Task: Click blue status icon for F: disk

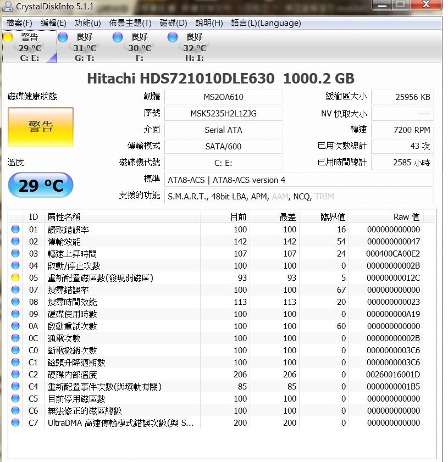Action: 118,37
